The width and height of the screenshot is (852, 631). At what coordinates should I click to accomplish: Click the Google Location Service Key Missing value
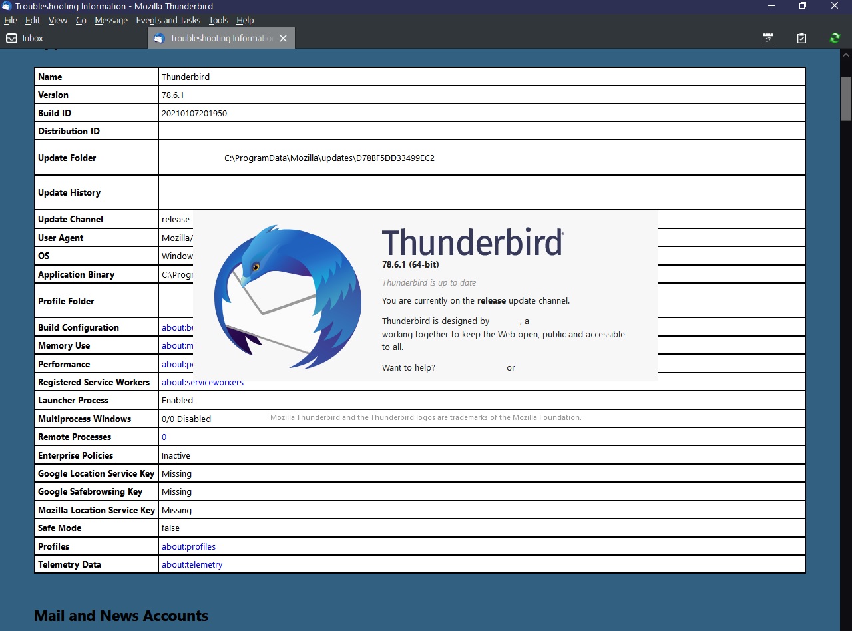176,474
